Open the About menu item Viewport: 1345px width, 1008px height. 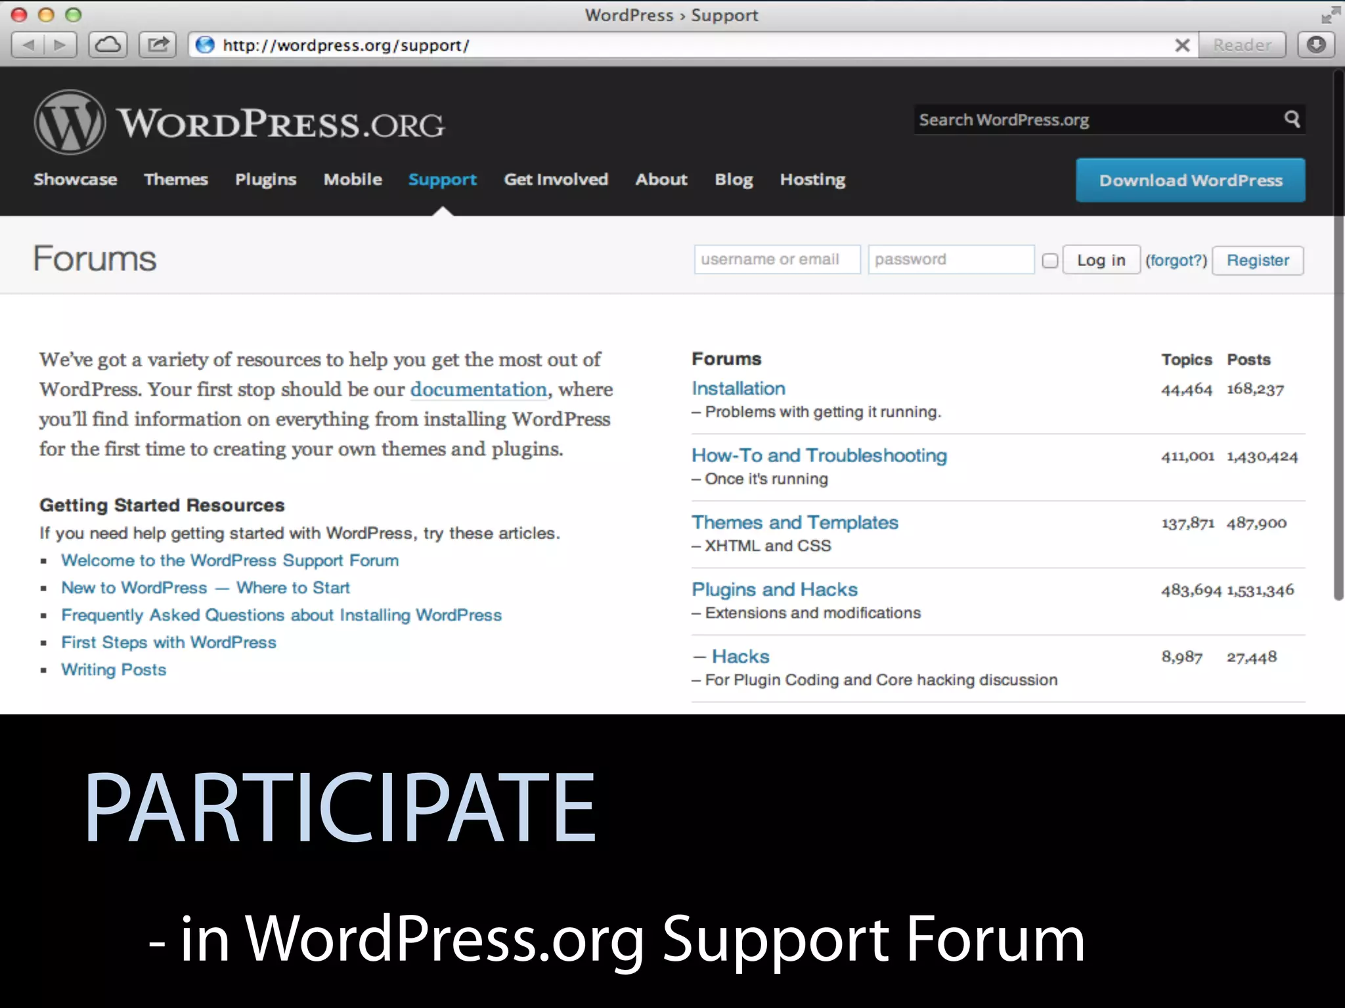661,179
